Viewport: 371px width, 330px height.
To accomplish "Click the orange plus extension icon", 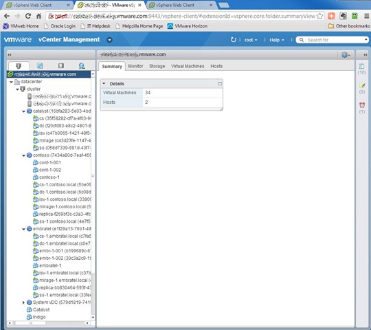I will coord(331,16).
